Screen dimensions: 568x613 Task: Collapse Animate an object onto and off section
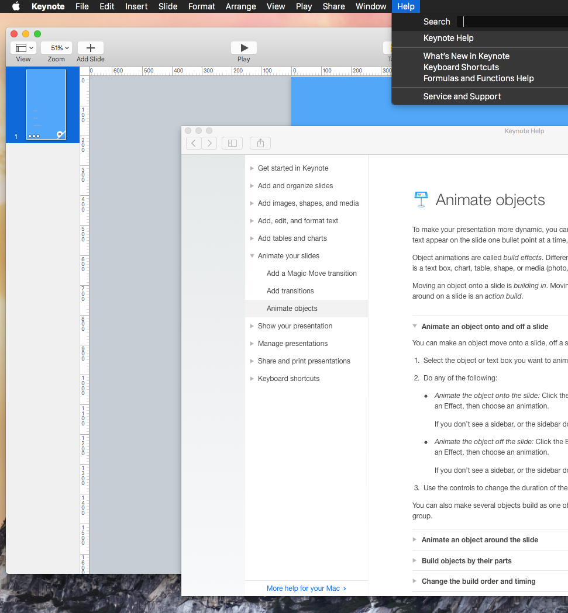tap(415, 326)
